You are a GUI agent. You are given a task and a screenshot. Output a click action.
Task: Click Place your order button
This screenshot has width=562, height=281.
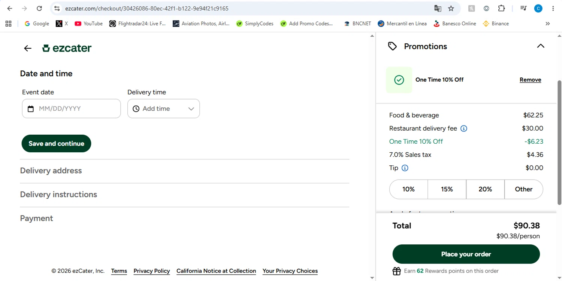(x=466, y=254)
